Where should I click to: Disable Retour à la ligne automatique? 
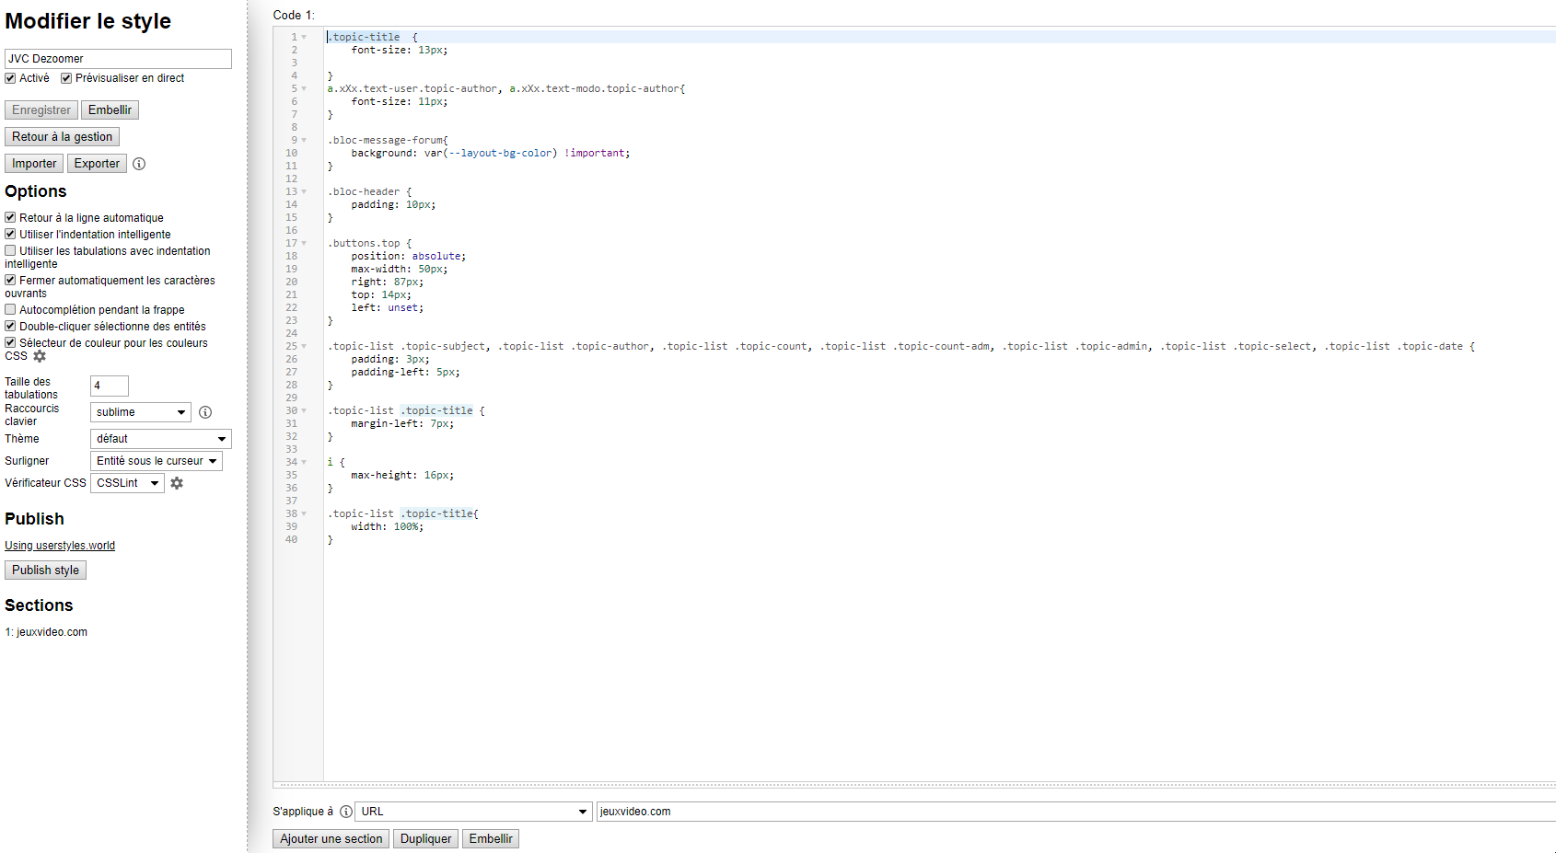pyautogui.click(x=10, y=218)
